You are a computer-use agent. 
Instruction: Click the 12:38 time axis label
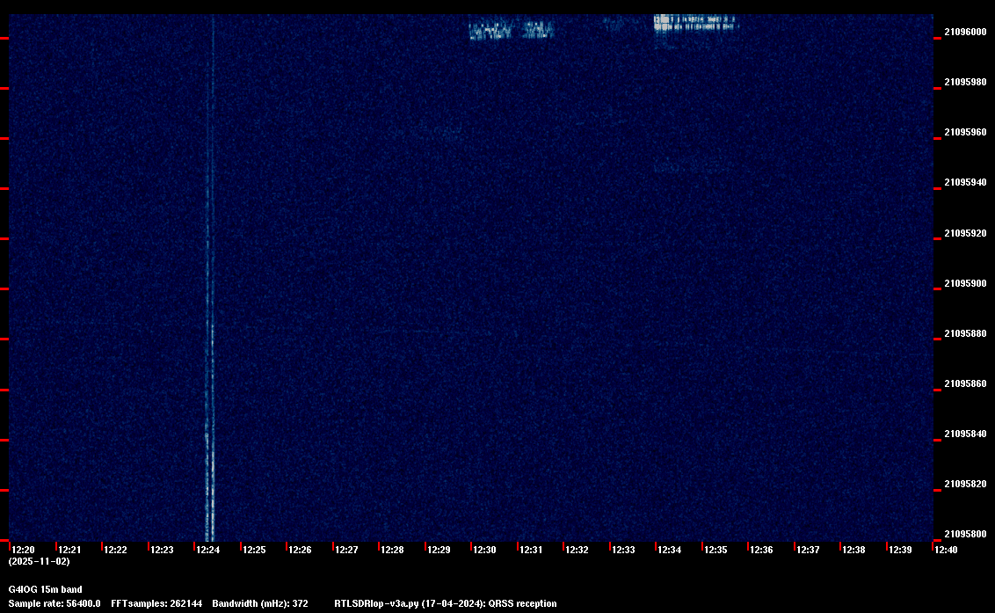854,550
